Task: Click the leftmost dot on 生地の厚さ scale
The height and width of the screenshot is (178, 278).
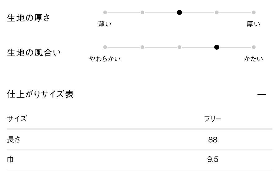Action: (105, 12)
